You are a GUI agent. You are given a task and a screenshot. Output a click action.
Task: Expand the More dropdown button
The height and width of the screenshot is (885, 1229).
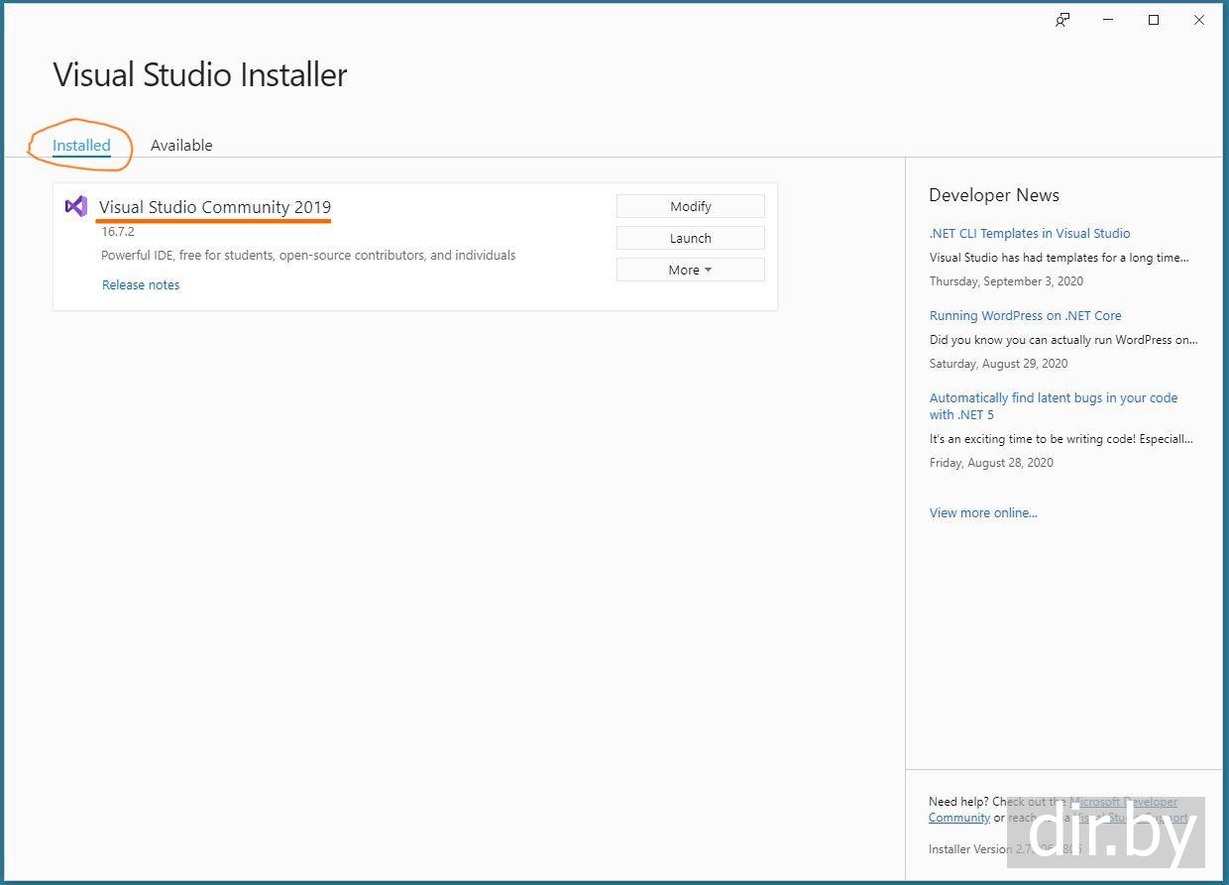coord(691,270)
